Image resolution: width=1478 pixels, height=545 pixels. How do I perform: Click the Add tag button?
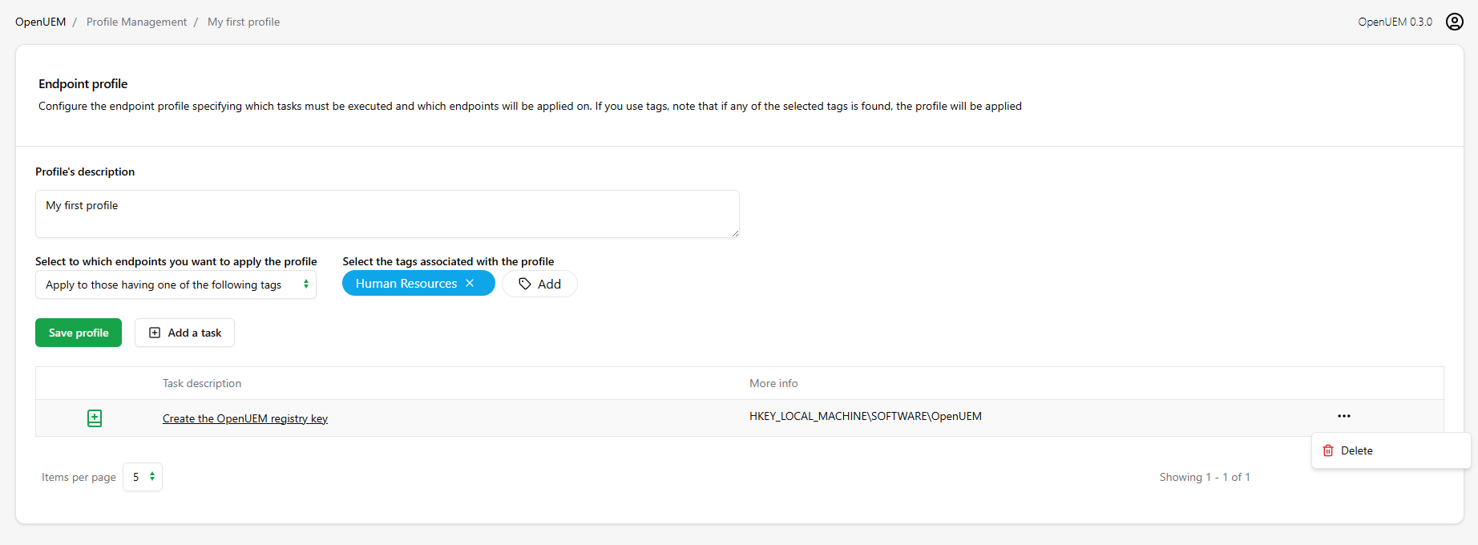(539, 284)
